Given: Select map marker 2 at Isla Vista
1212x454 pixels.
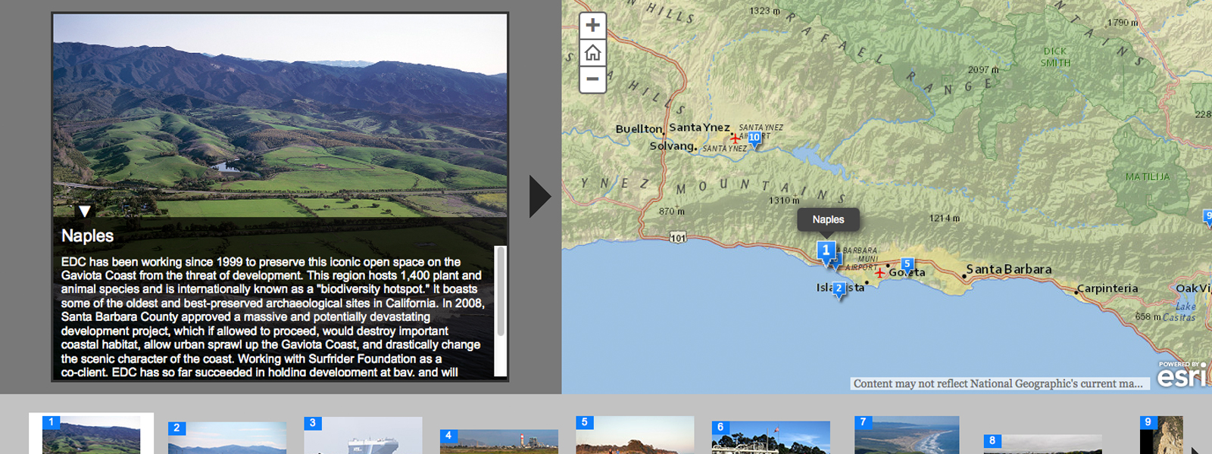Looking at the screenshot, I should (x=839, y=289).
